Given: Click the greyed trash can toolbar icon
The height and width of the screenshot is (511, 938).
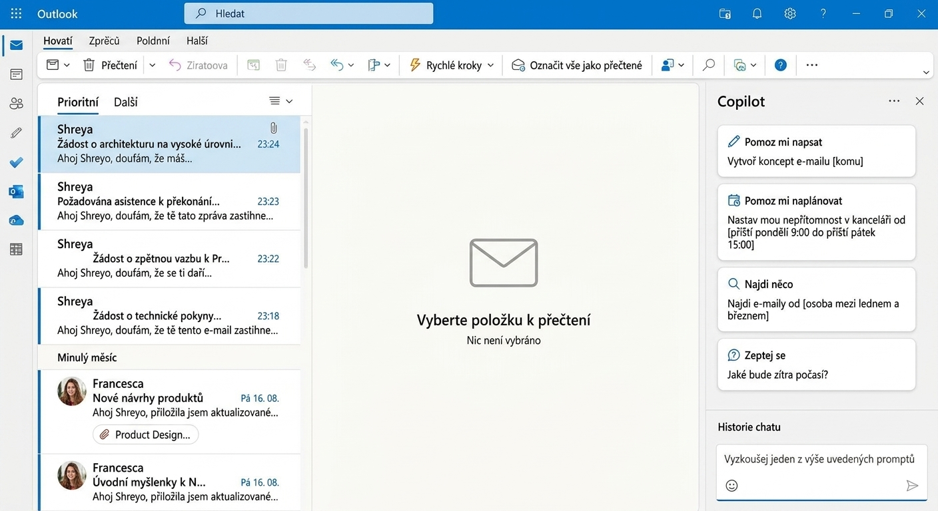Looking at the screenshot, I should pyautogui.click(x=281, y=65).
